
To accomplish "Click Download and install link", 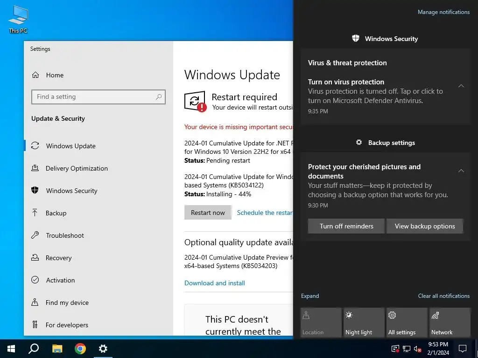I will point(215,283).
